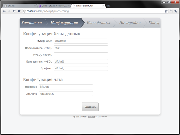This screenshot has height=135, width=180.
Task: Focus the Префикс field
Action: click(81, 68)
